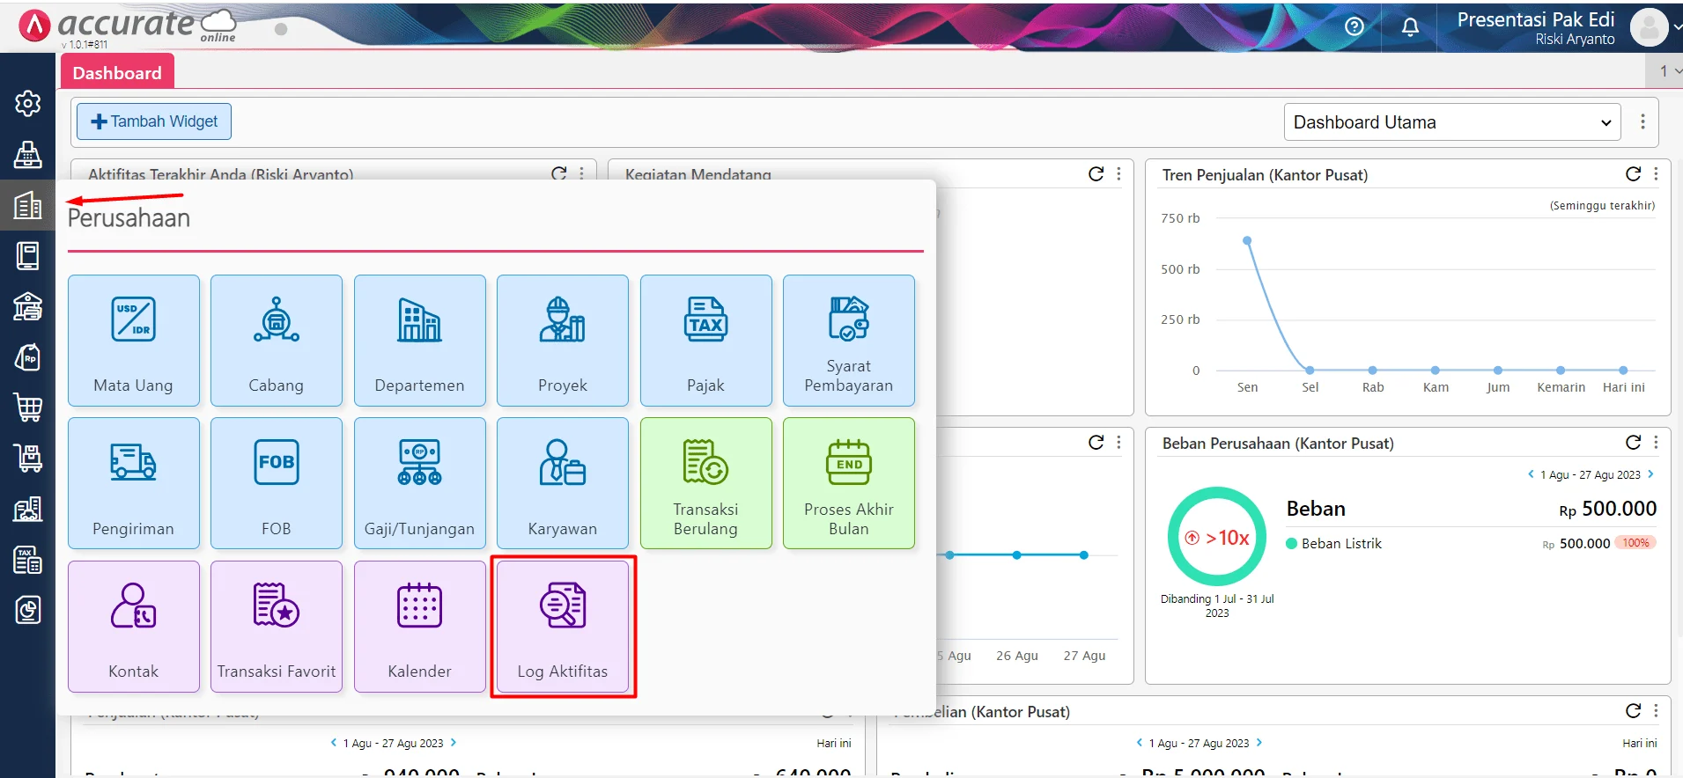Click the Tambah Widget button
Viewport: 1683px width, 778px height.
pos(154,121)
